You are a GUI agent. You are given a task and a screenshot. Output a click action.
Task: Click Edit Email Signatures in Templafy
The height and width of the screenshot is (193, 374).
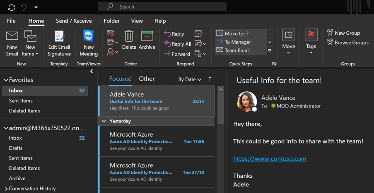(x=59, y=43)
